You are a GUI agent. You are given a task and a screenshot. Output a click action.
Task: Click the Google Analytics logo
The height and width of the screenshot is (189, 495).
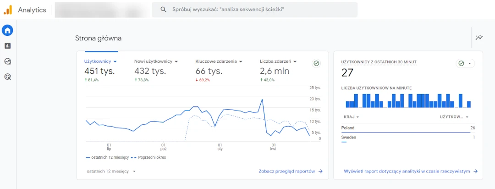click(8, 10)
